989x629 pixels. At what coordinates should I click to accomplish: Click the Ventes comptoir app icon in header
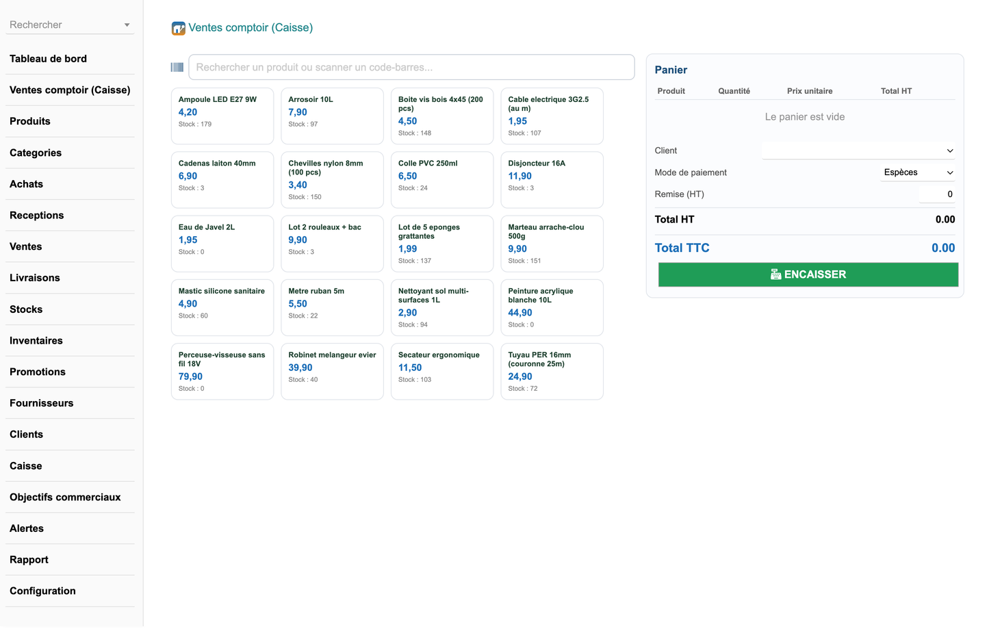179,28
